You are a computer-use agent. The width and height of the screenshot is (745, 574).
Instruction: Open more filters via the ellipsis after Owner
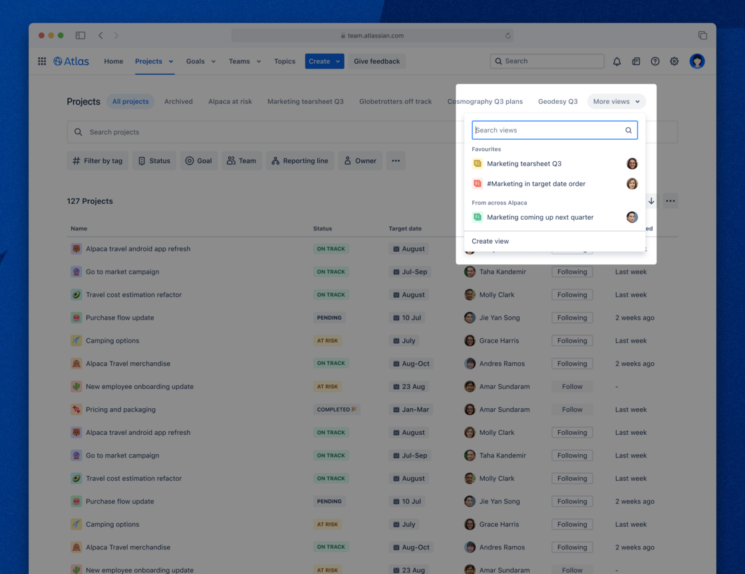396,160
